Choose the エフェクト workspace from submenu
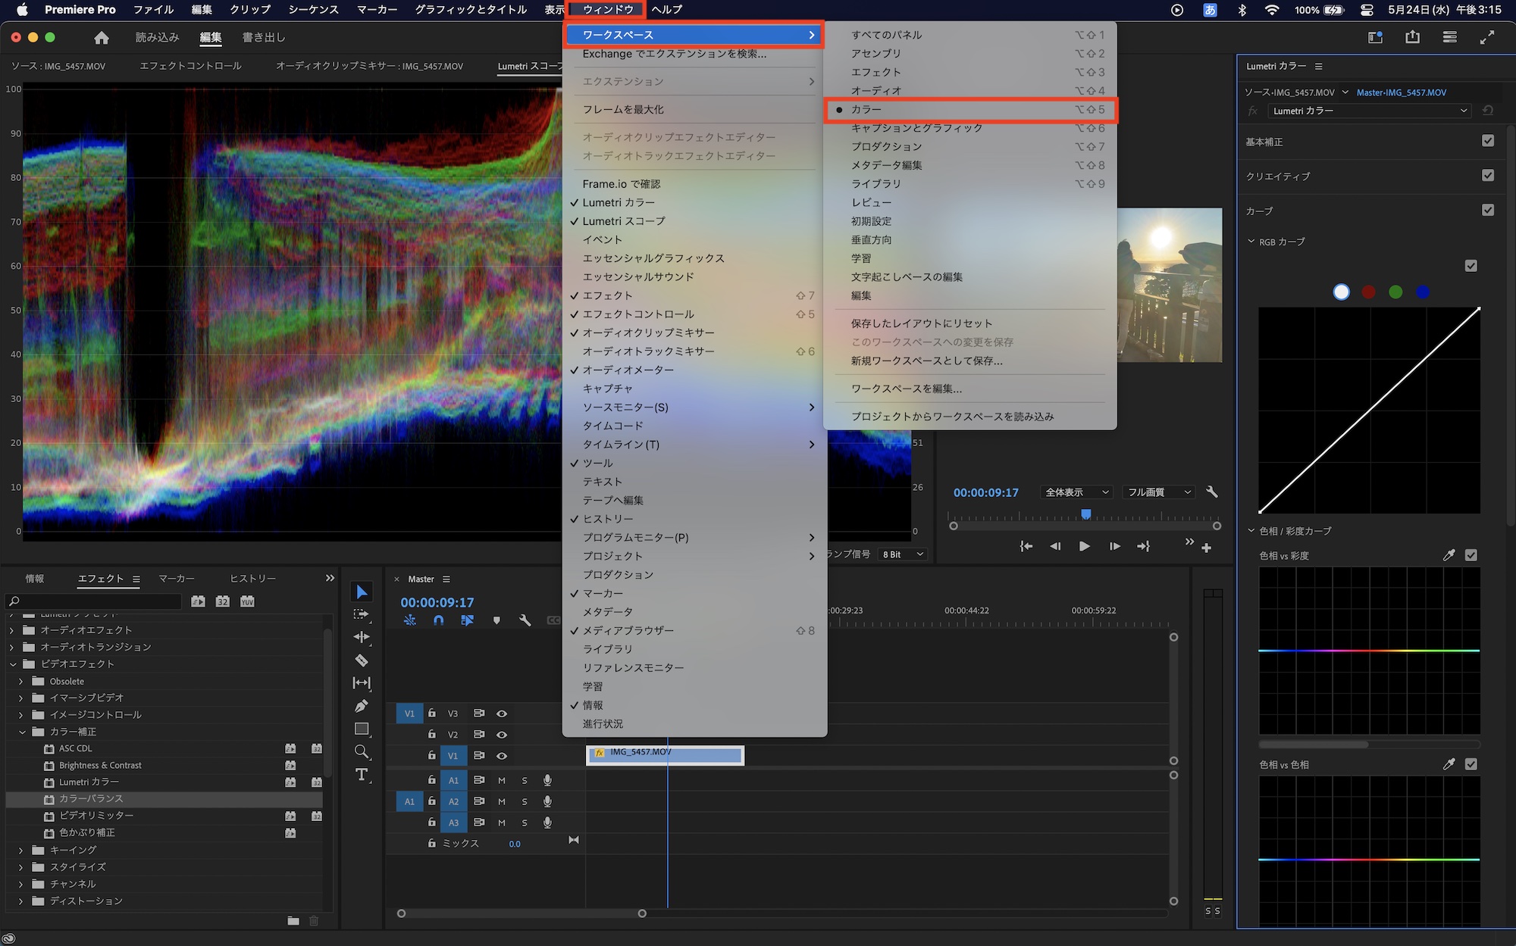Image resolution: width=1516 pixels, height=946 pixels. 875,72
